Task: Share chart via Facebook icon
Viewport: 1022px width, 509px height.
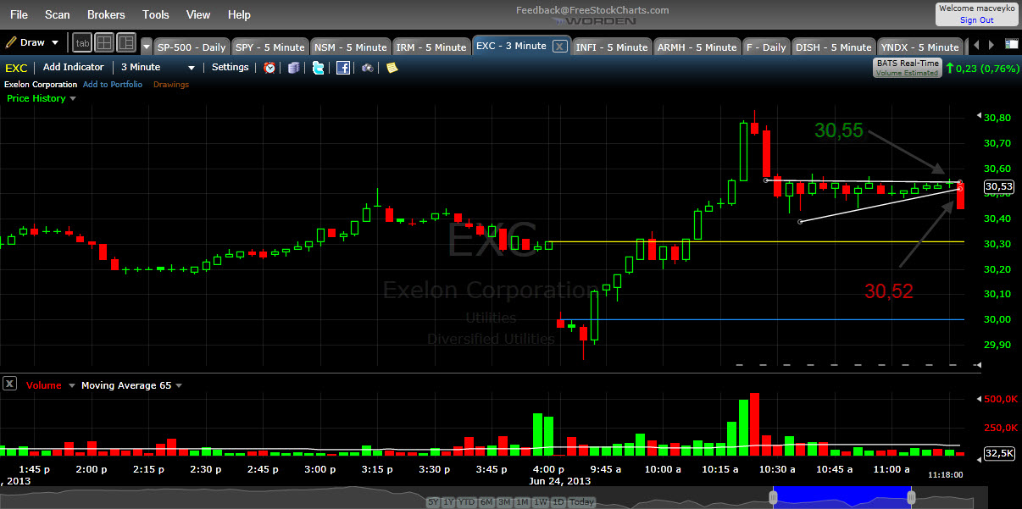Action: [343, 68]
